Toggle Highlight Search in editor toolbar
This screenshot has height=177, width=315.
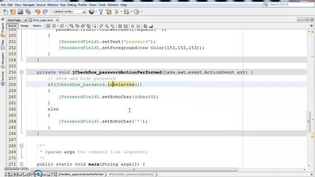point(89,26)
